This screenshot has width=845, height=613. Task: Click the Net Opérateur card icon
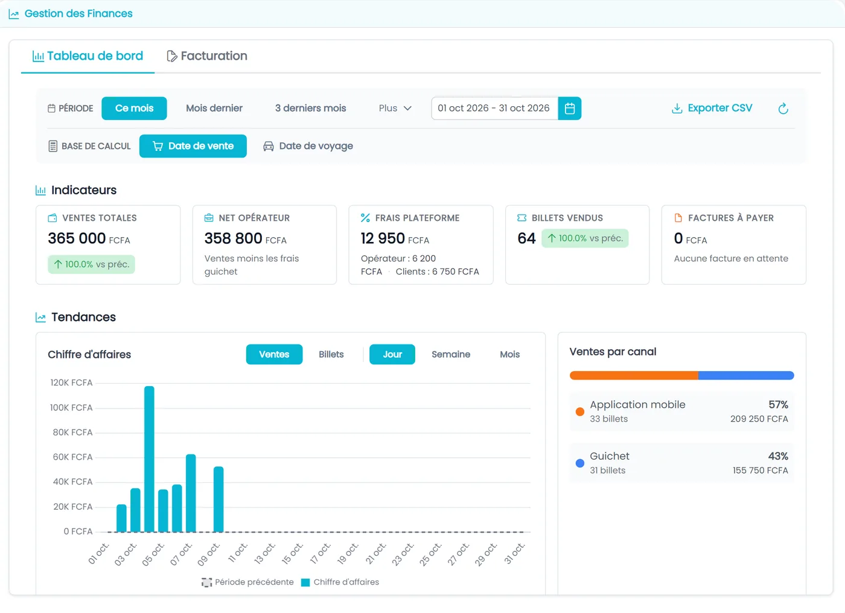pos(209,218)
